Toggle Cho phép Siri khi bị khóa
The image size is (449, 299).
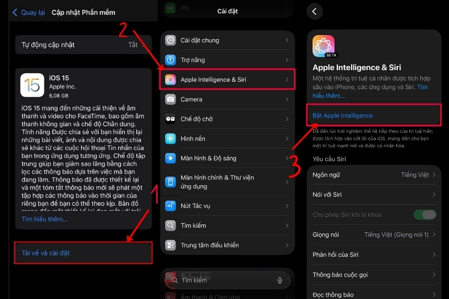425,214
